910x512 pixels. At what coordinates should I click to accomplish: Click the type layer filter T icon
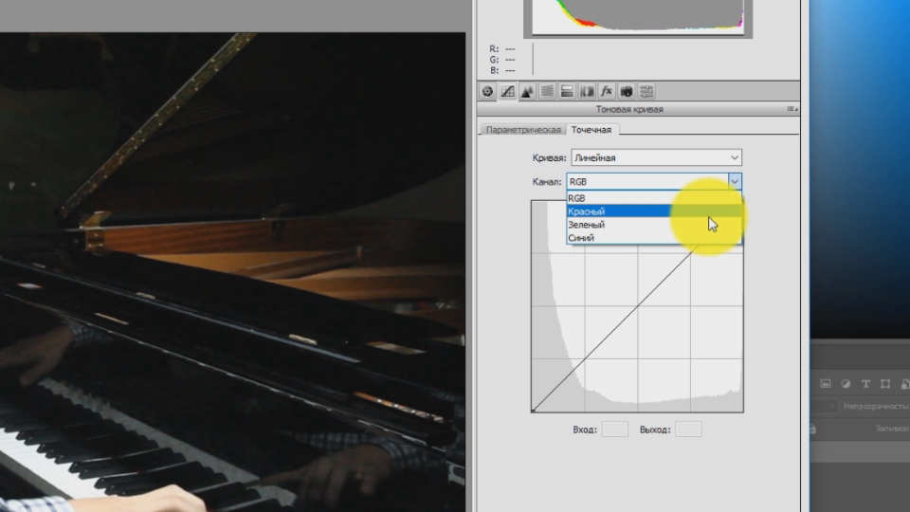coord(865,384)
